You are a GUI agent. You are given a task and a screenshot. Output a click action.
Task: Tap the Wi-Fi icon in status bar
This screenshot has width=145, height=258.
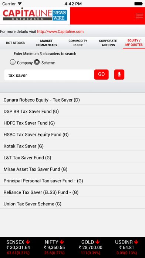(20, 3)
